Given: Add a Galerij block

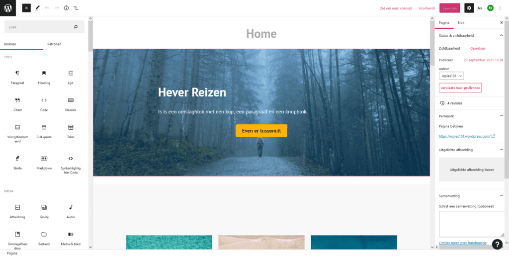Looking at the screenshot, I should click(x=44, y=207).
